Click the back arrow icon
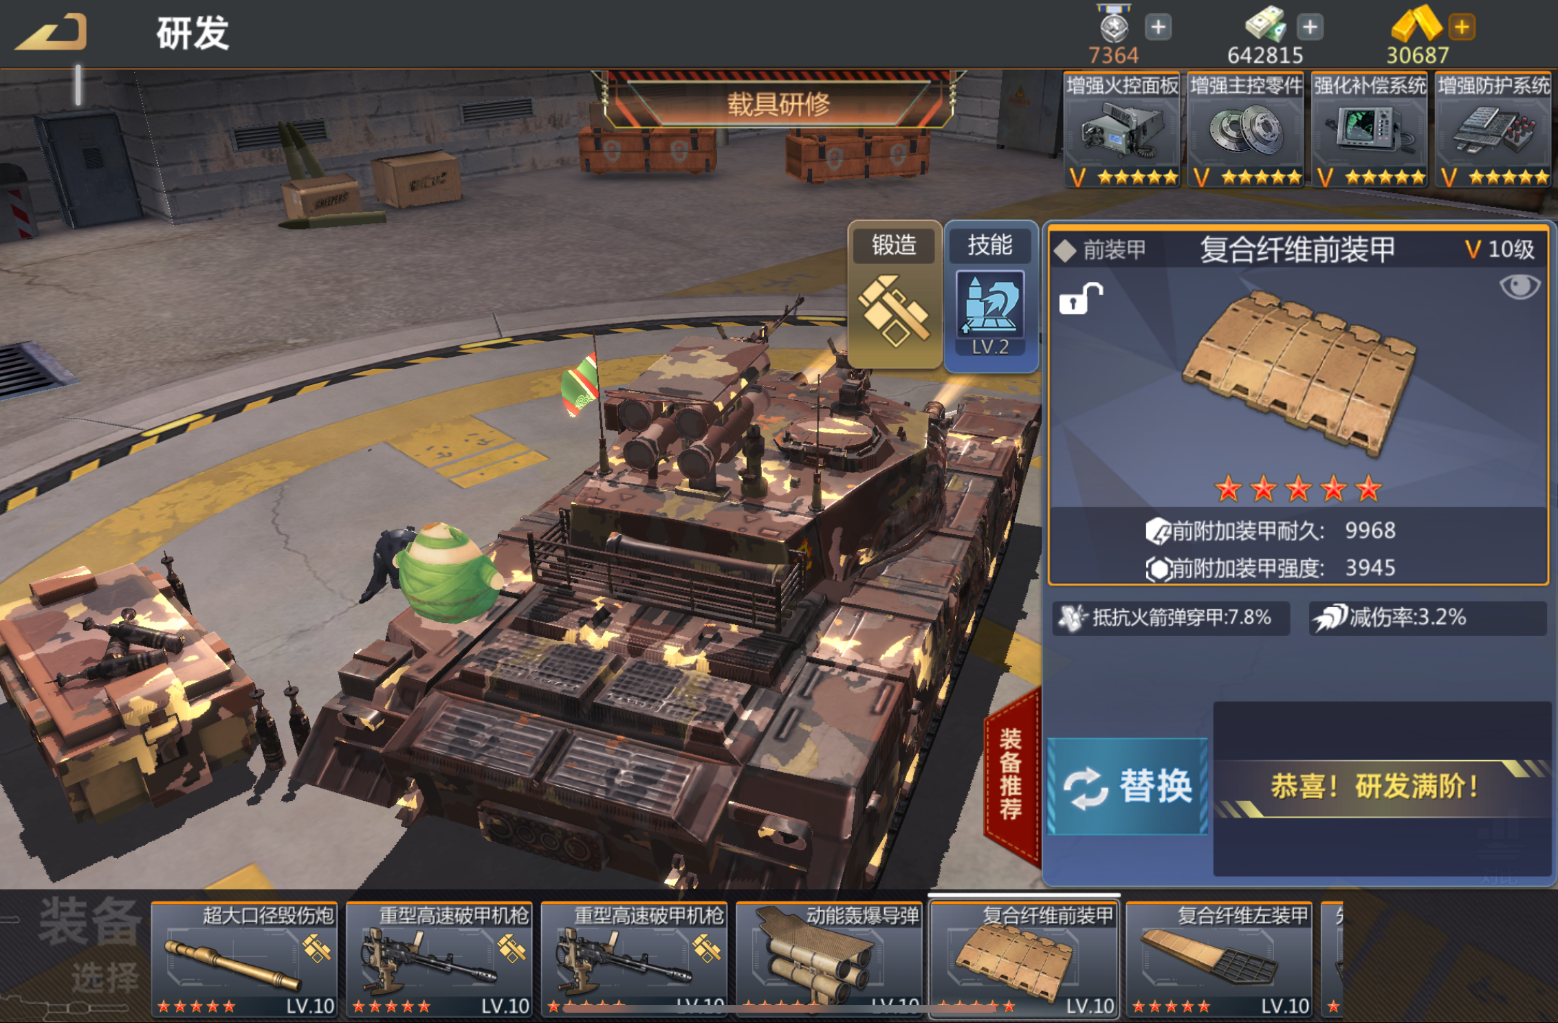This screenshot has height=1023, width=1558. click(x=52, y=32)
